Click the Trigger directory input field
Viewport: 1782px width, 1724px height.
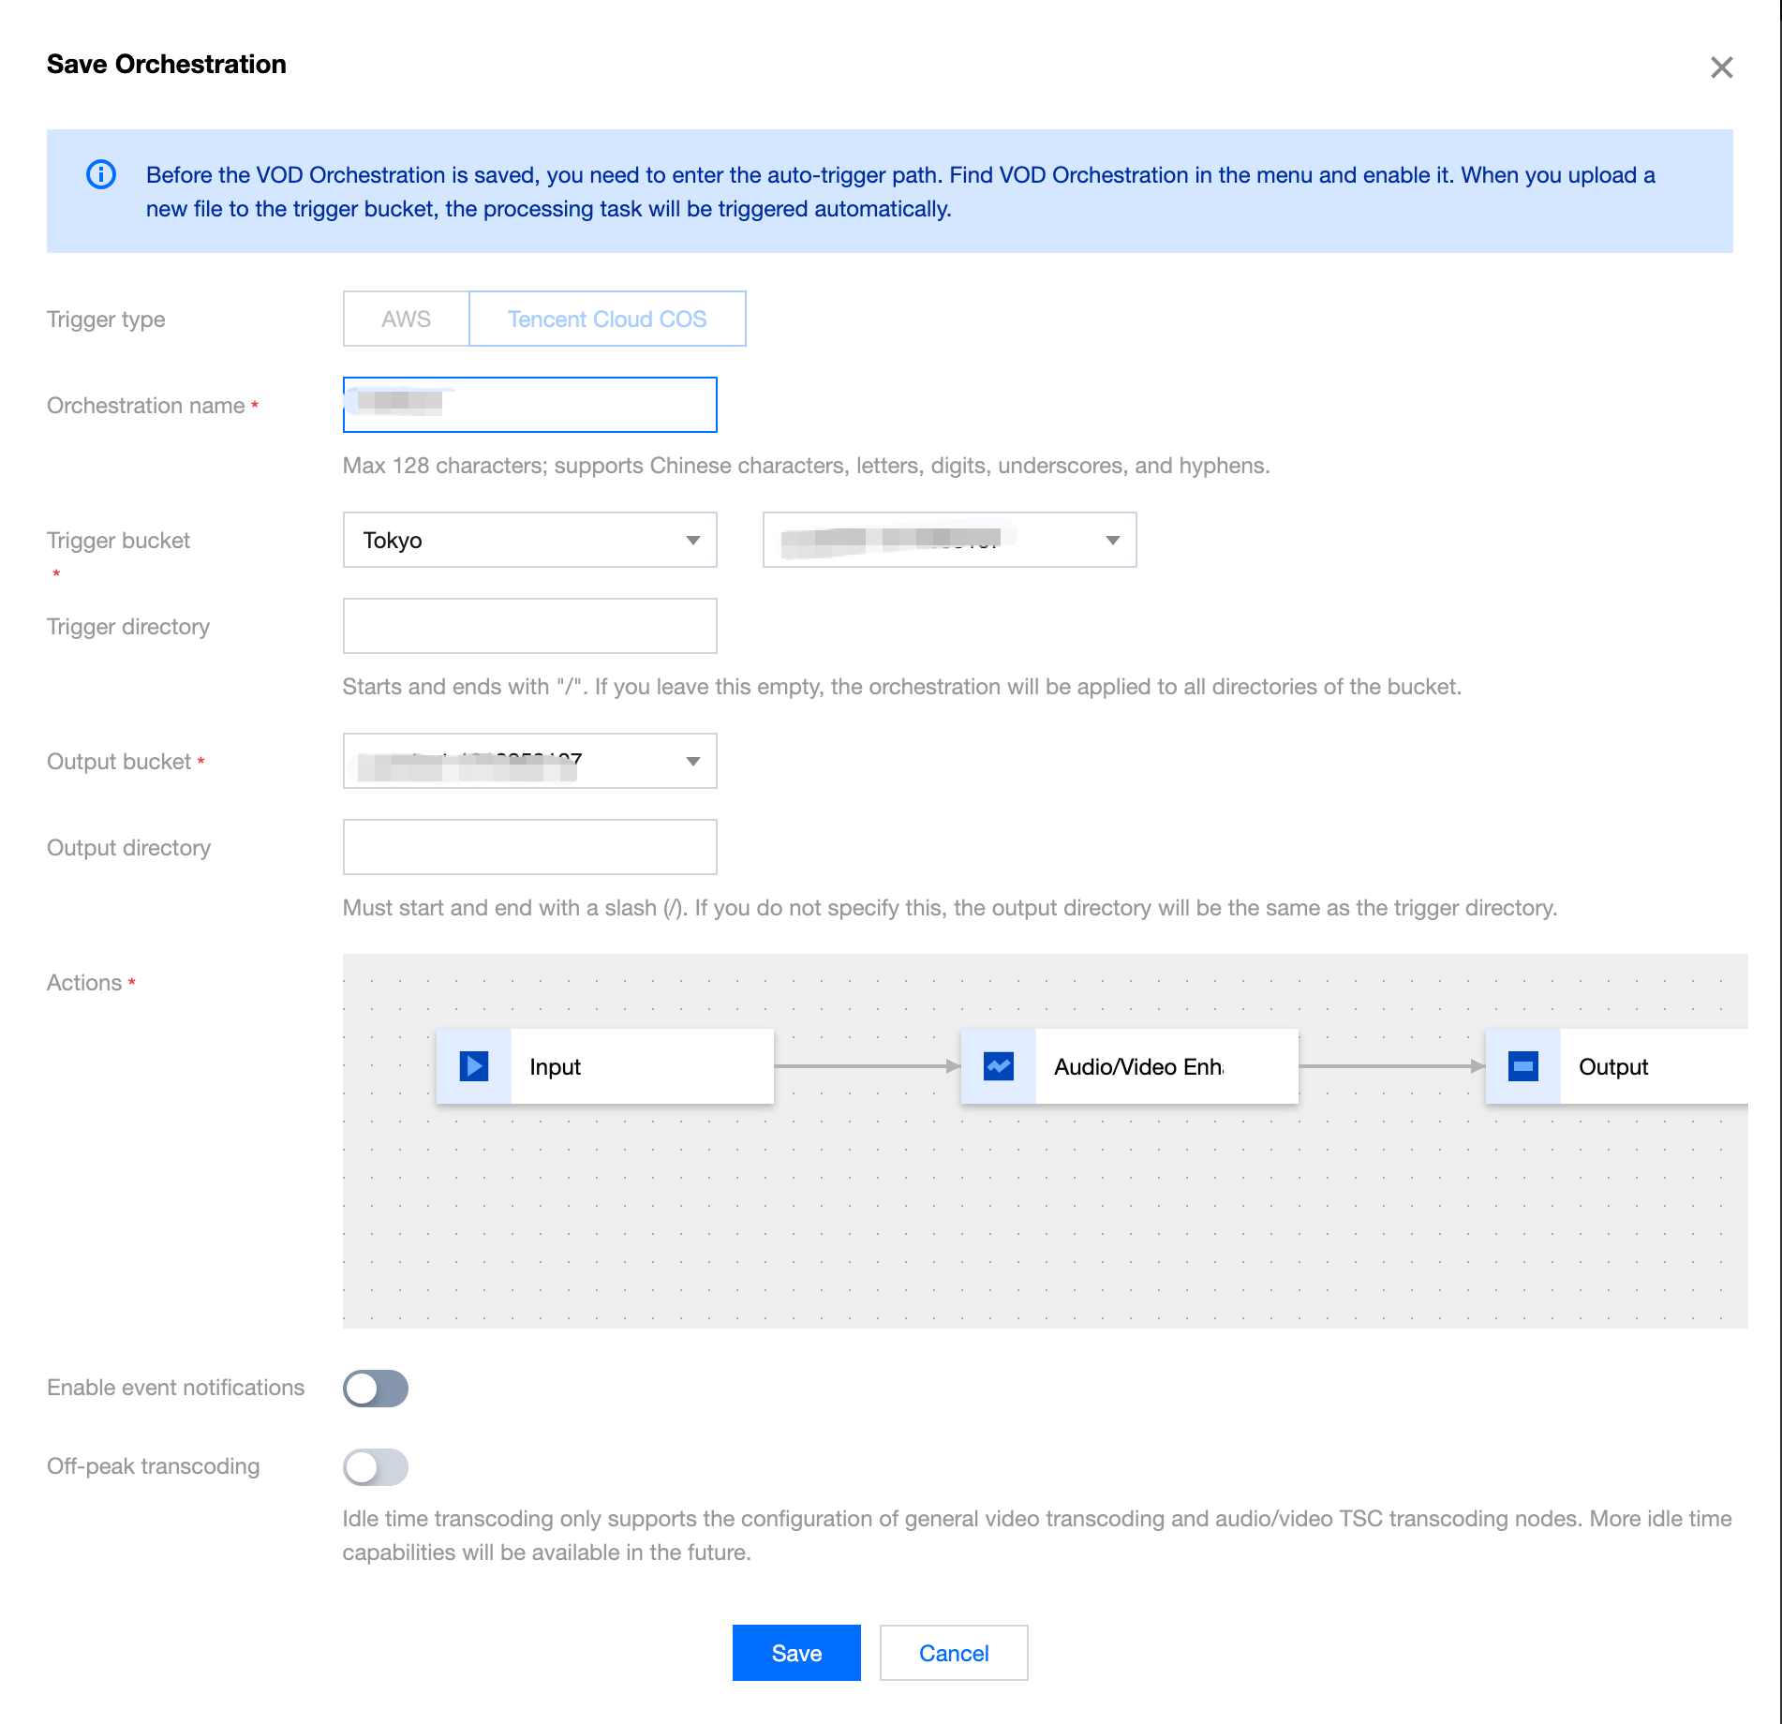click(x=530, y=627)
